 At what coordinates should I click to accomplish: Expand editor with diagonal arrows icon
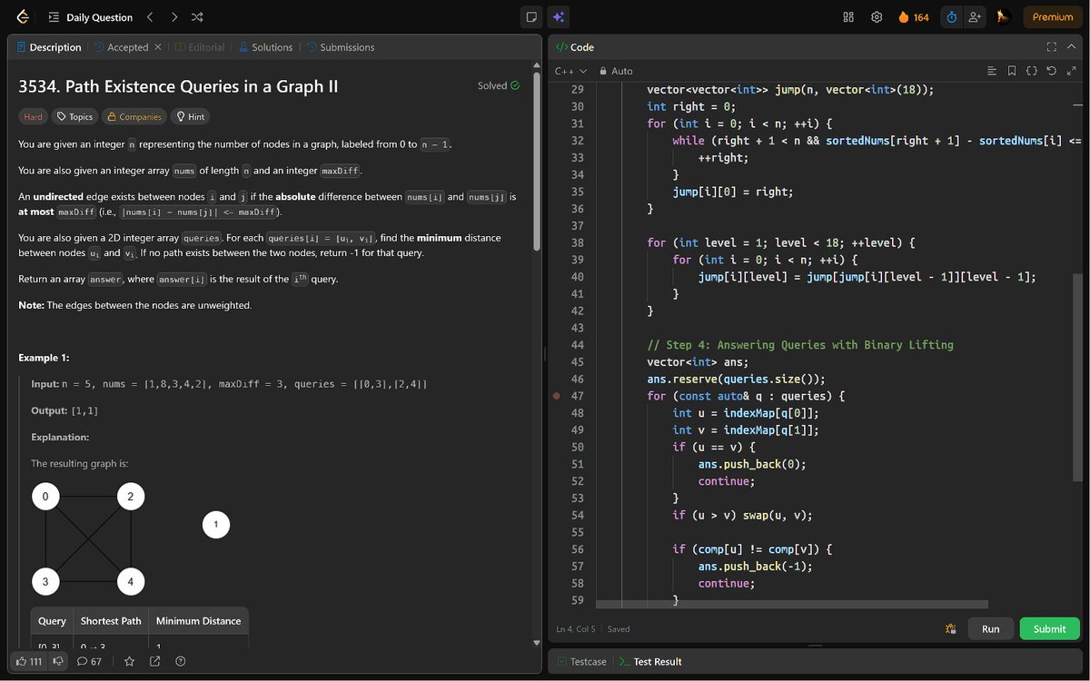pyautogui.click(x=1071, y=71)
